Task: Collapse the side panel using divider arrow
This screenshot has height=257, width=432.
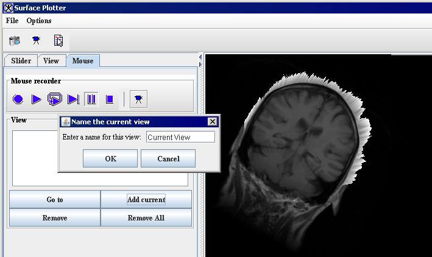Action: click(200, 58)
